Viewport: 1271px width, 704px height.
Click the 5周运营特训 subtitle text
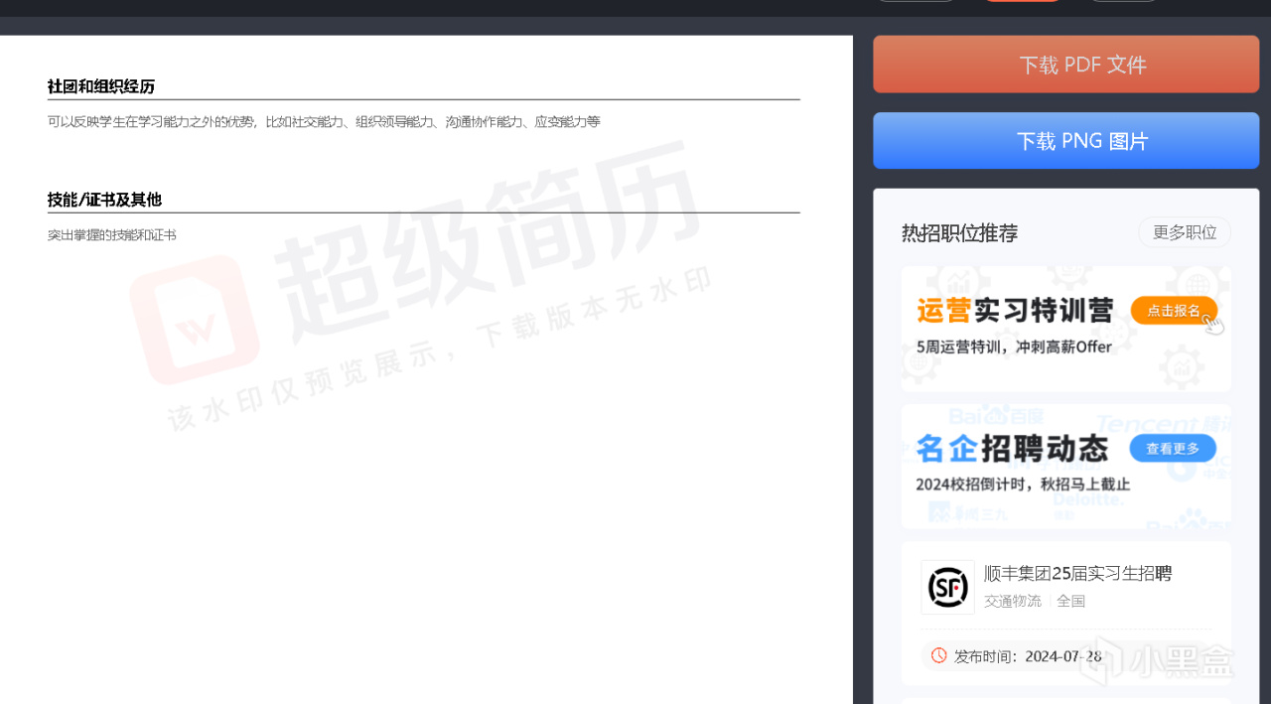1014,348
